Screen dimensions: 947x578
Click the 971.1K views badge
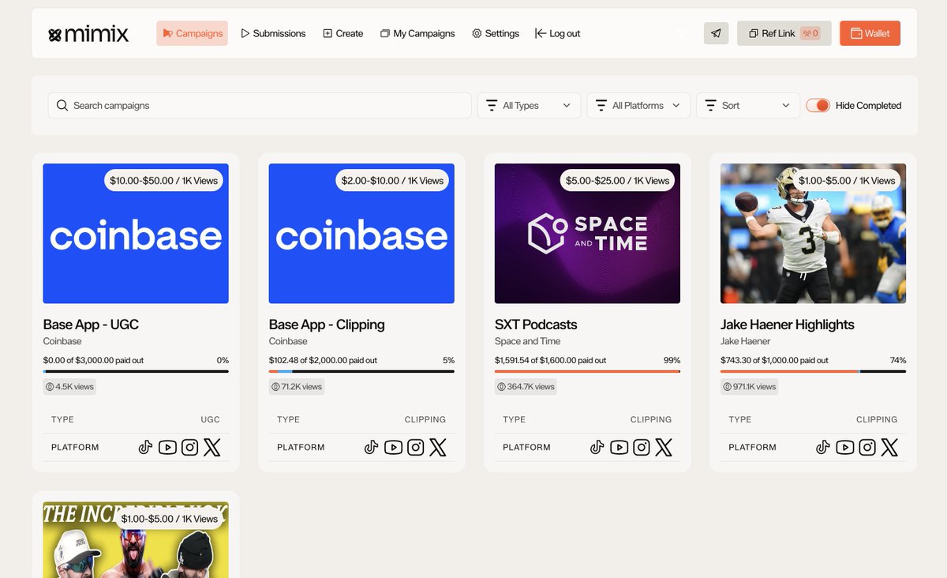[x=750, y=387]
